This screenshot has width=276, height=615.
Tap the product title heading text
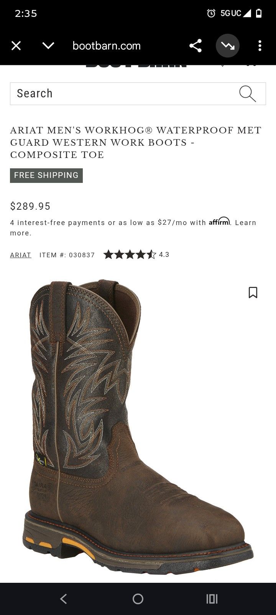click(x=136, y=143)
